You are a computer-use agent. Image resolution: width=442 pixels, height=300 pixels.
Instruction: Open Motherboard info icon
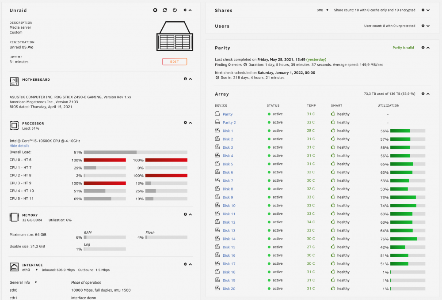point(185,79)
